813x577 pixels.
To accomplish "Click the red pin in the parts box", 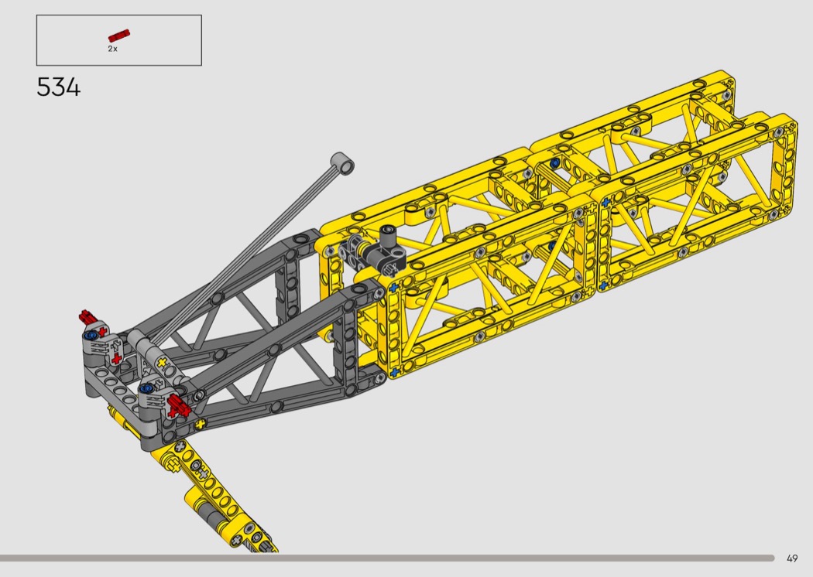I will click(119, 35).
